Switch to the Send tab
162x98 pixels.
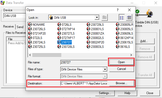20,27
